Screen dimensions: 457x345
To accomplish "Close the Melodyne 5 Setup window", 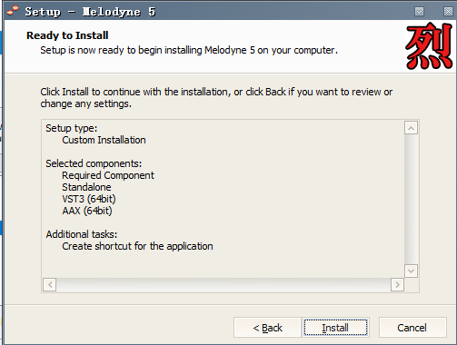I will coord(448,12).
